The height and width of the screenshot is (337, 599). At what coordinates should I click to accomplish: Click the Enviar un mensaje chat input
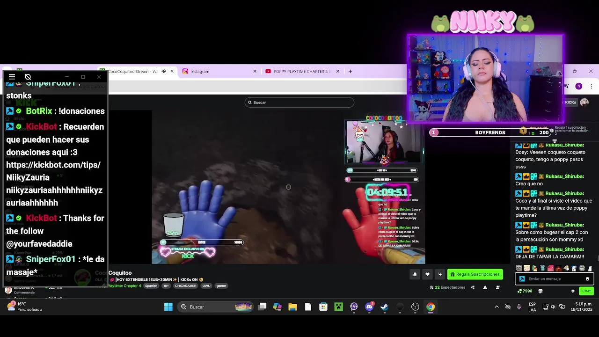[555, 278]
